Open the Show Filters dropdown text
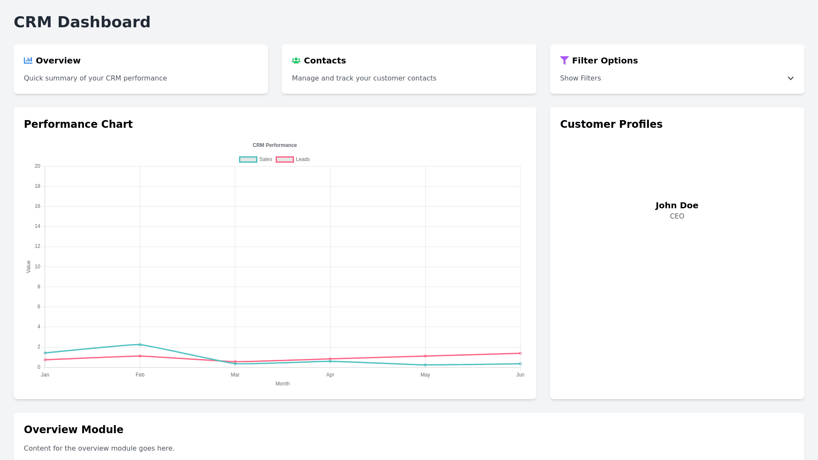The height and width of the screenshot is (460, 818). 580,78
